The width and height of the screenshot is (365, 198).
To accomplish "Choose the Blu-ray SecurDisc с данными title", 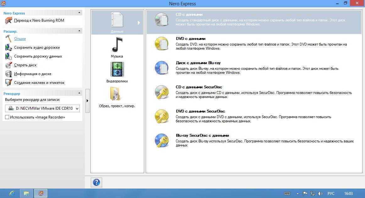I will [x=203, y=135].
